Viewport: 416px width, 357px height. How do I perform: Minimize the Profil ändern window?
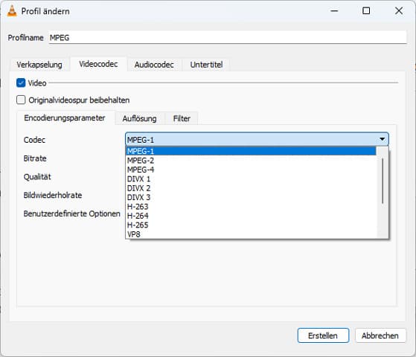point(334,11)
